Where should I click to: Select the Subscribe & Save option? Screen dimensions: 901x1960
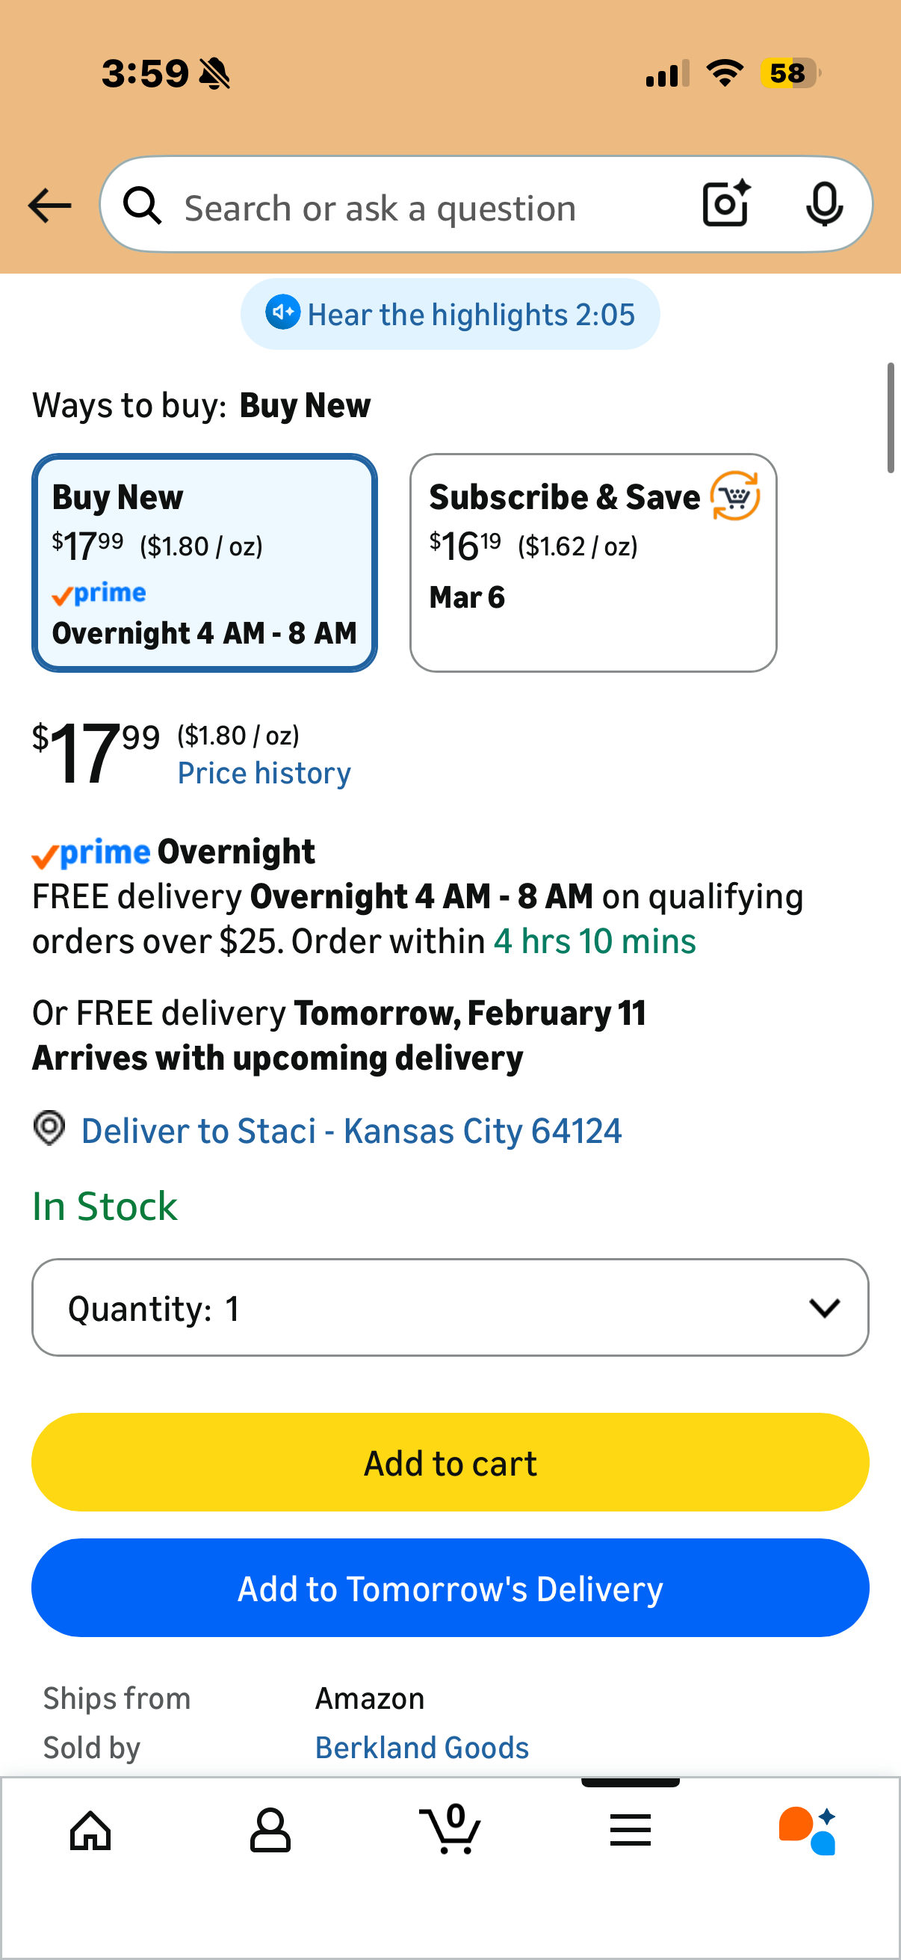593,563
